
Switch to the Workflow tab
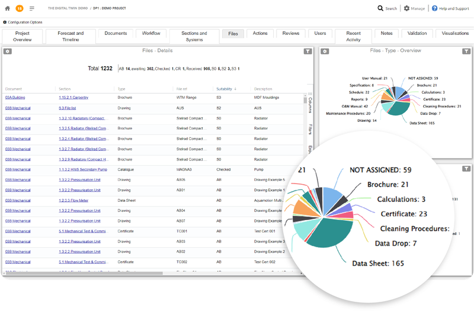[x=151, y=33]
